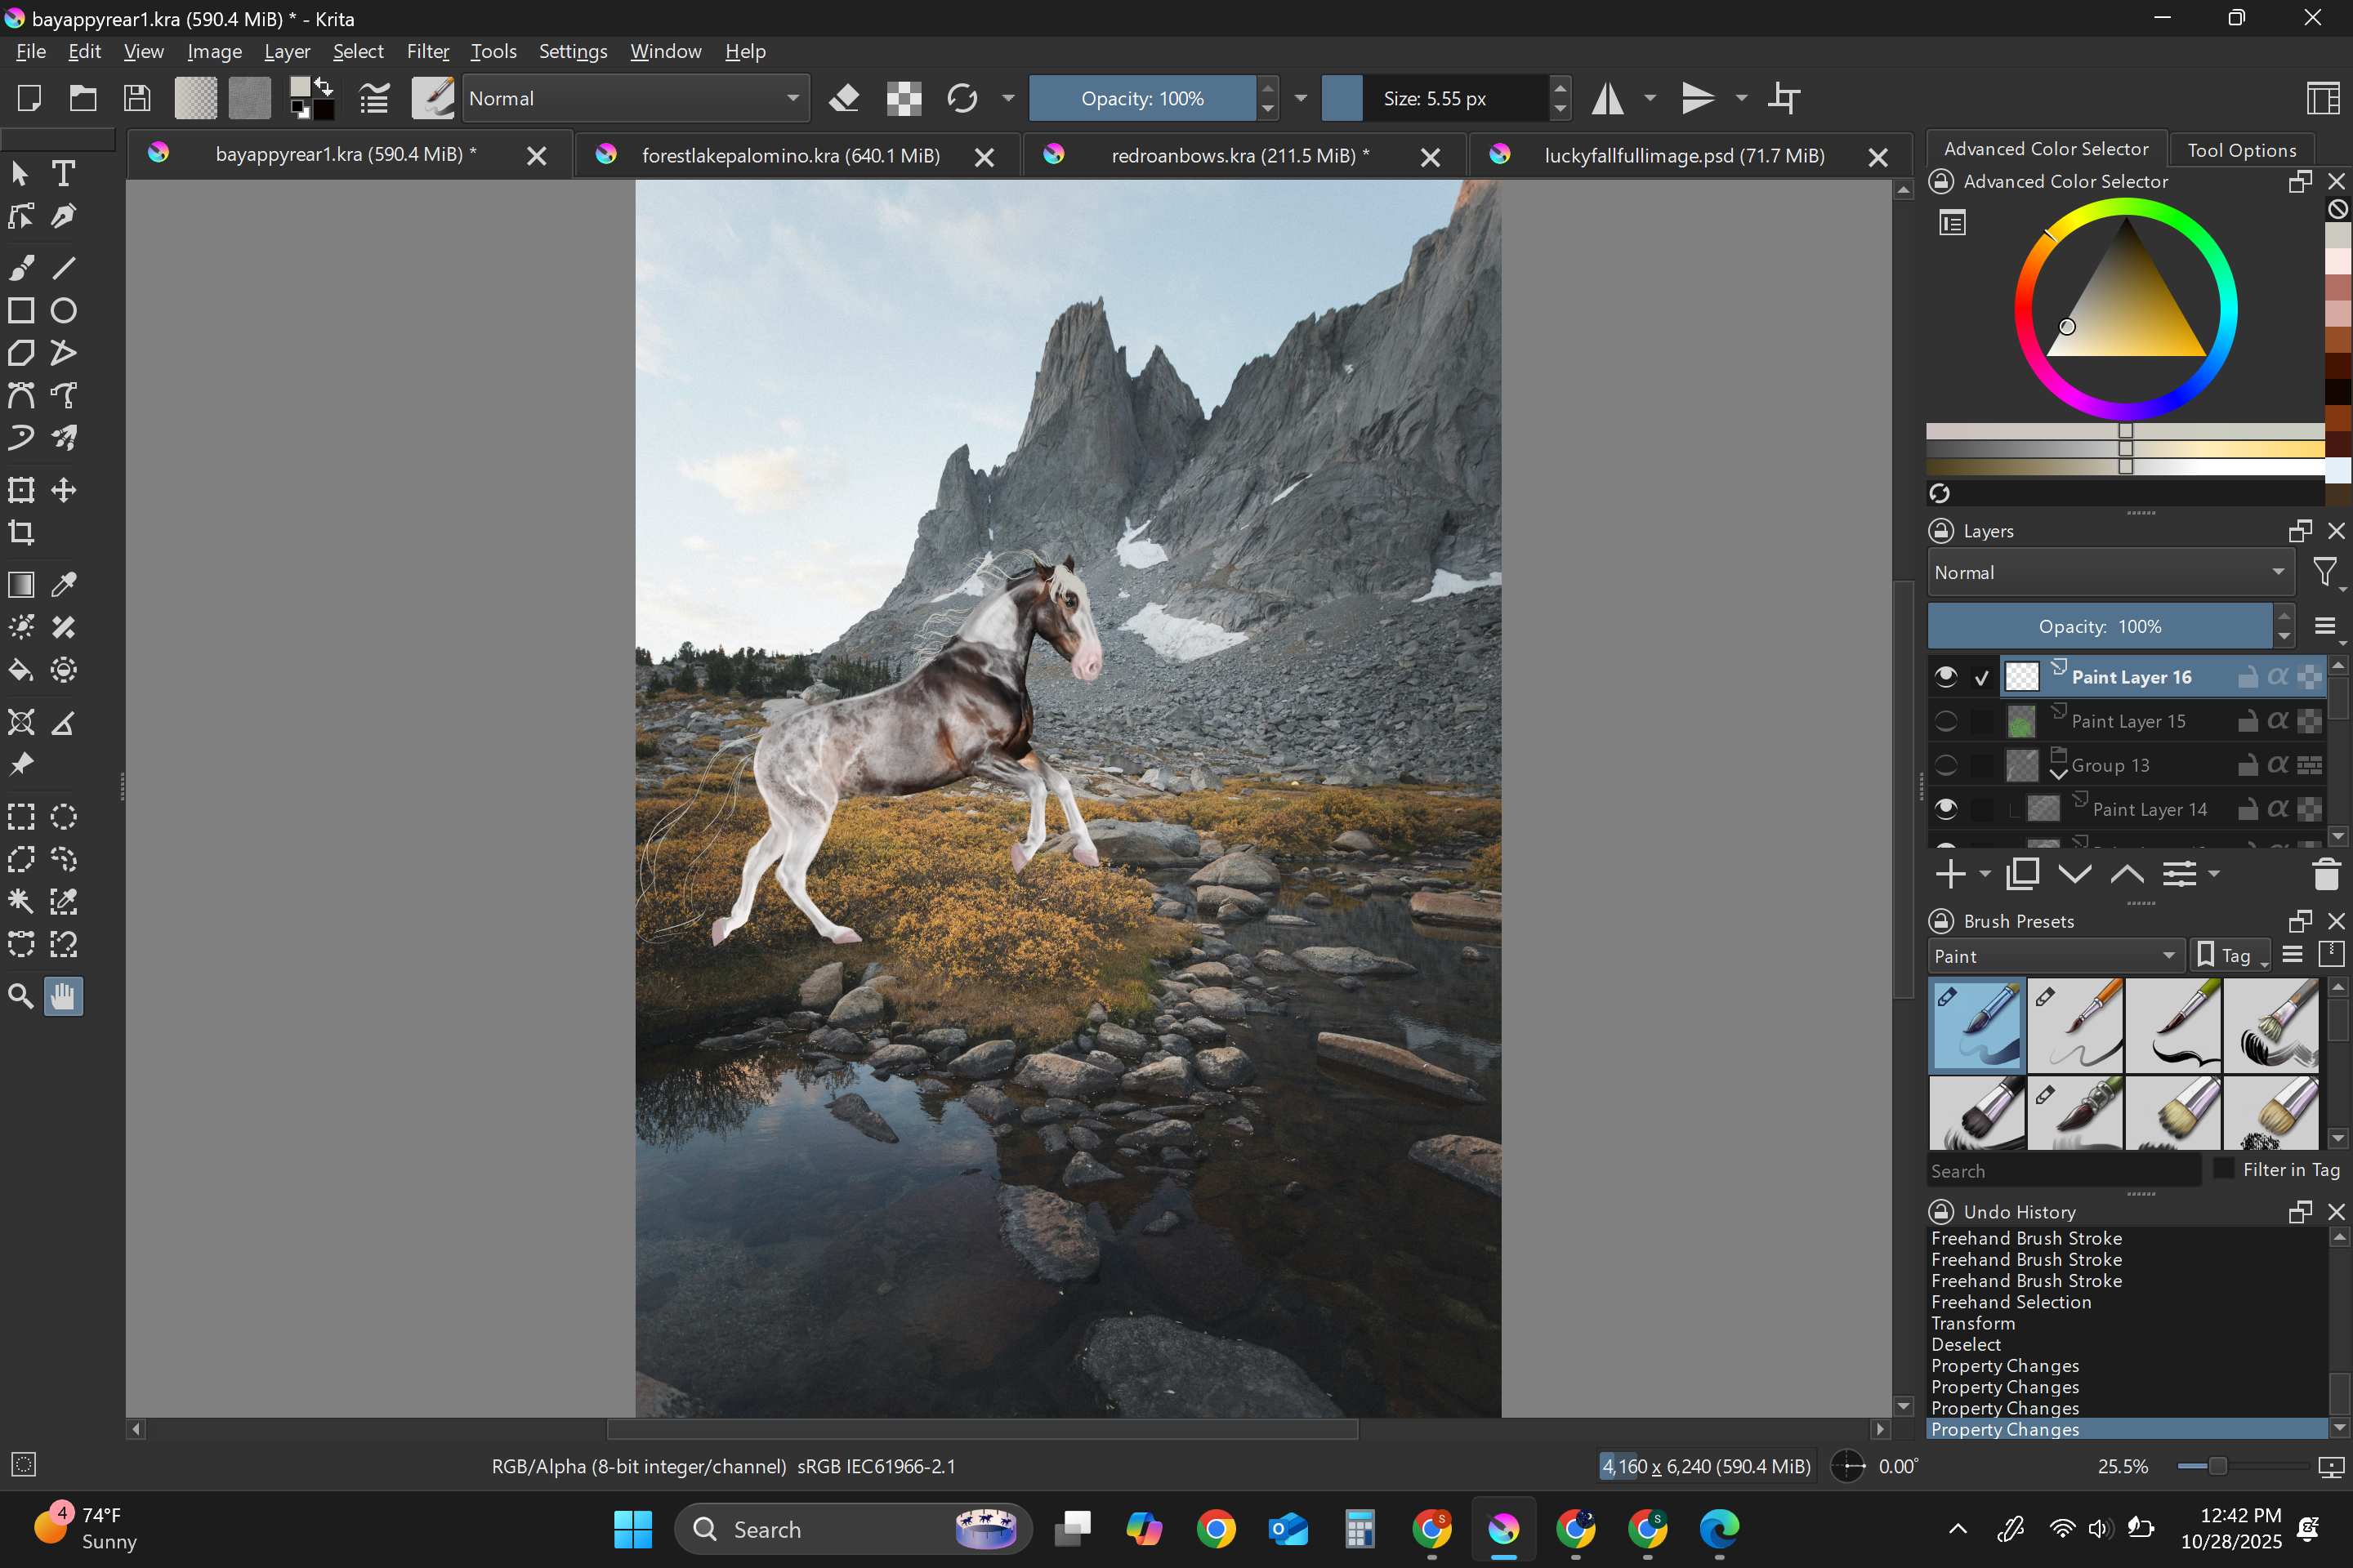Switch to the Tool Options tab

coord(2240,150)
